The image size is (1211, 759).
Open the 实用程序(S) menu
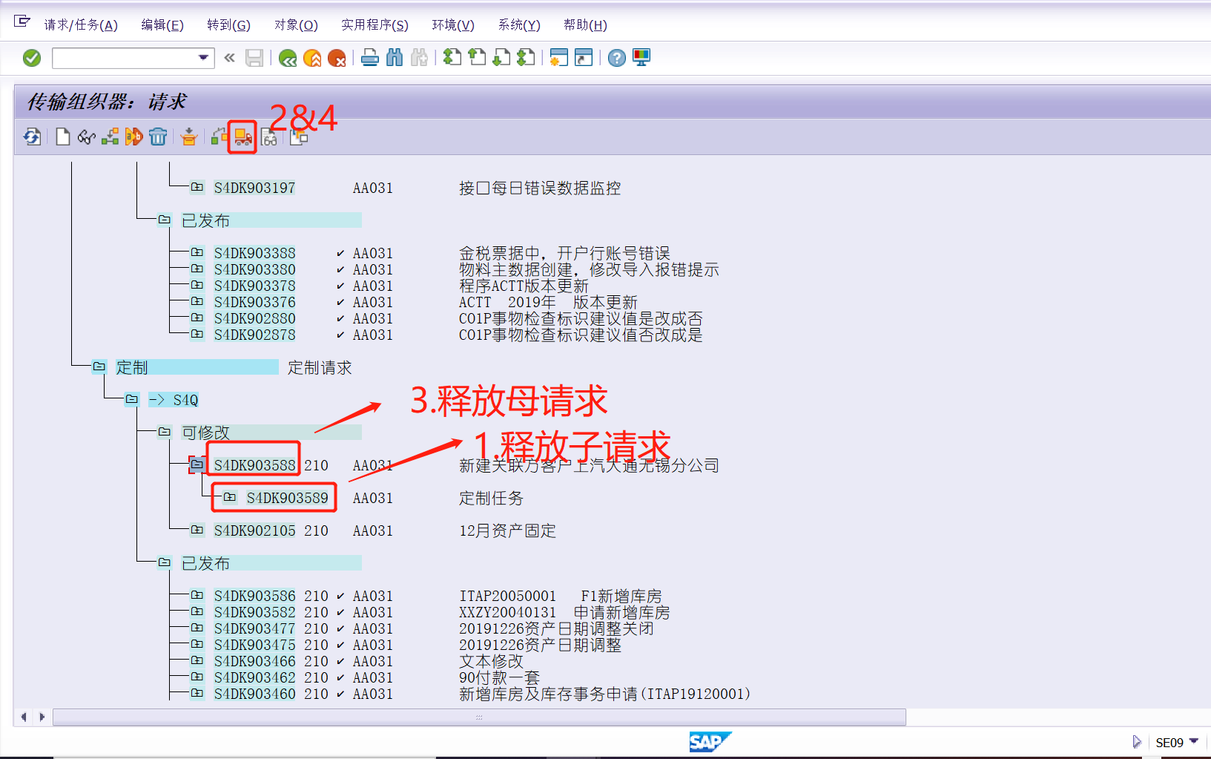click(x=374, y=24)
